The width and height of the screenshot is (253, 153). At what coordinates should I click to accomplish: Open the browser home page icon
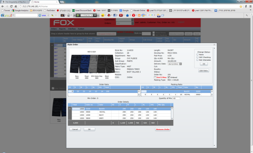(x=15, y=6)
